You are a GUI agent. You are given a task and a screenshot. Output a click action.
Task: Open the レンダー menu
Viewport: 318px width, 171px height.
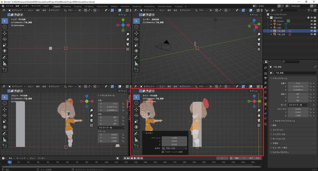tap(25, 6)
